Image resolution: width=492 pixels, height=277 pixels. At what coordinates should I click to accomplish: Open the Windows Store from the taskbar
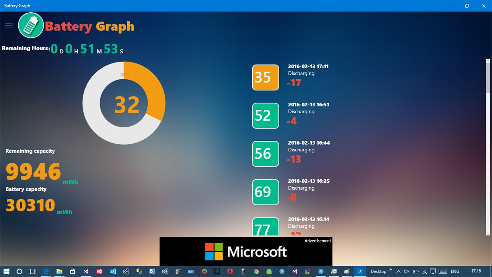click(72, 271)
